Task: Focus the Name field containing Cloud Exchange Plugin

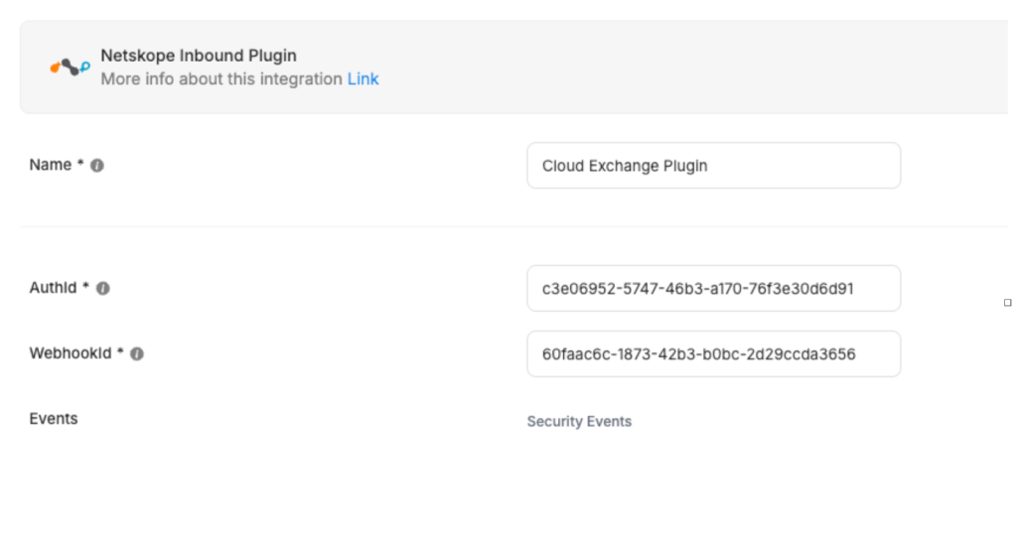Action: 713,166
